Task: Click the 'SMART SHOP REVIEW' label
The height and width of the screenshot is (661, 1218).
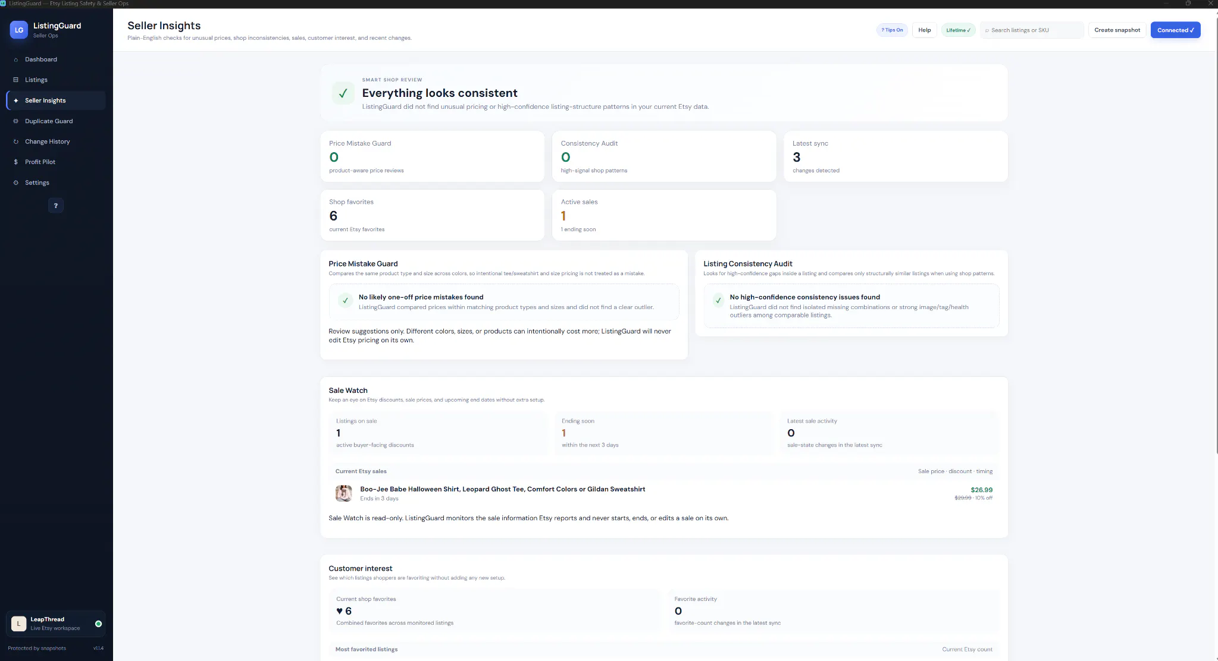Action: (392, 80)
